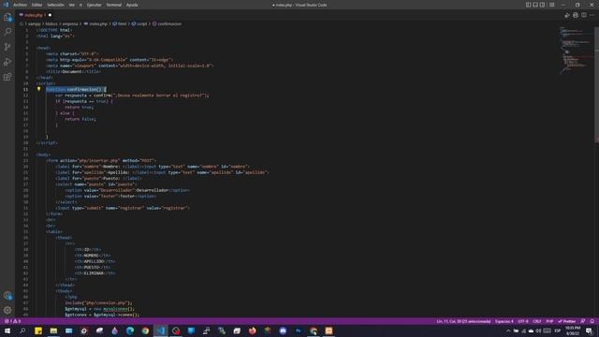The height and width of the screenshot is (337, 599).
Task: Click the taskbar search magnifier
Action: (x=22, y=330)
